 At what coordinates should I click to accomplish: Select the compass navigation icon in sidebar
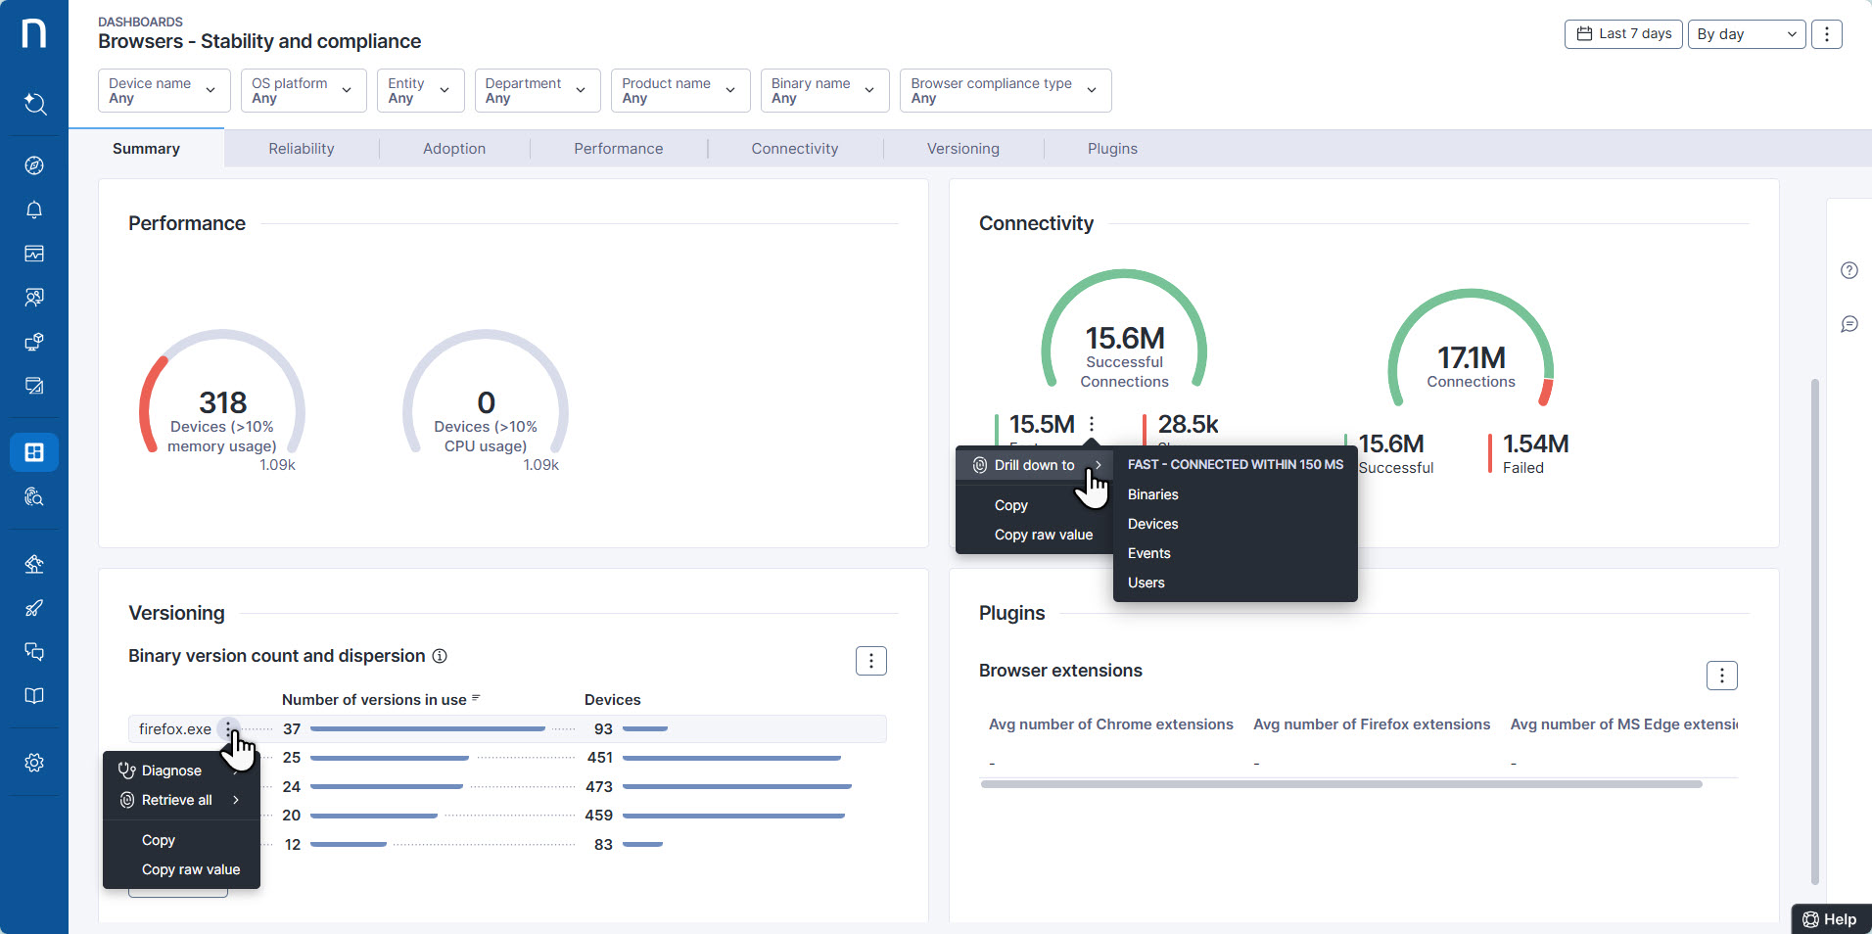tap(34, 165)
